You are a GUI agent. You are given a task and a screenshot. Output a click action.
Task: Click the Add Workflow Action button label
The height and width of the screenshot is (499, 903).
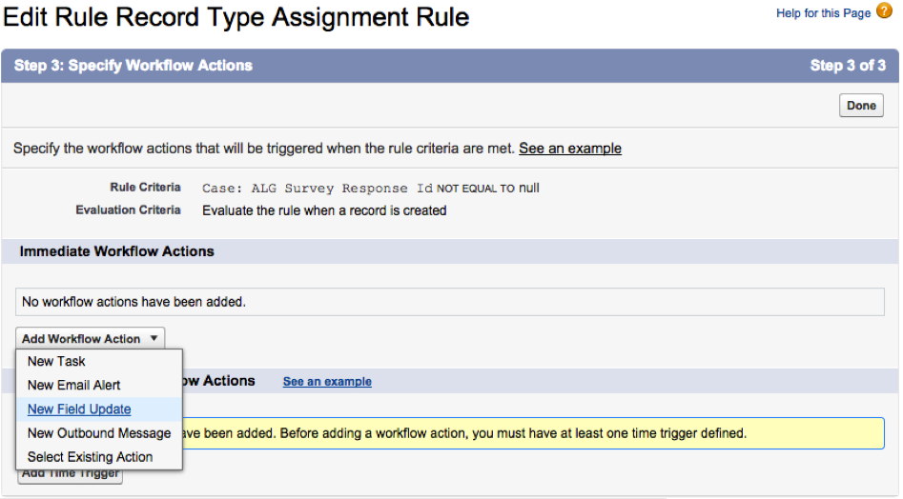[x=81, y=339]
